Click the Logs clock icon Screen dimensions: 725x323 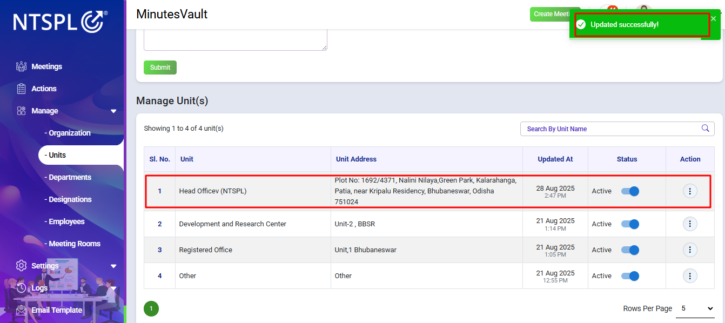(x=21, y=288)
